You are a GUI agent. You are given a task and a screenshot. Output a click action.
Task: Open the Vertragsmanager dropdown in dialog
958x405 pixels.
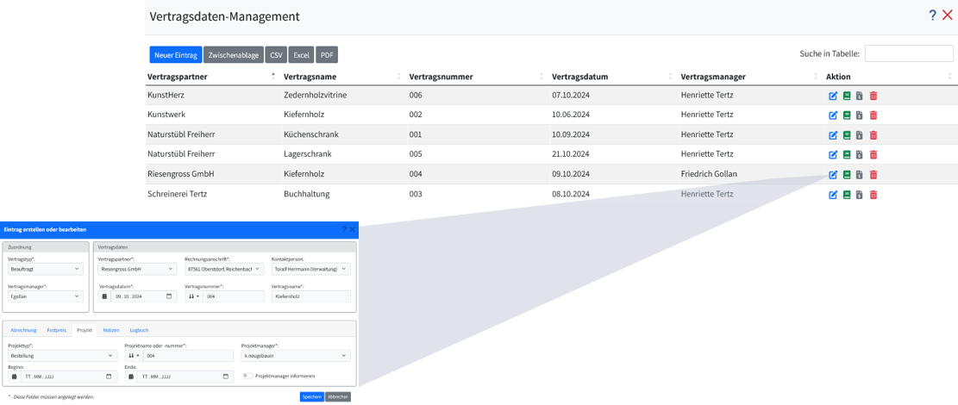pyautogui.click(x=45, y=296)
